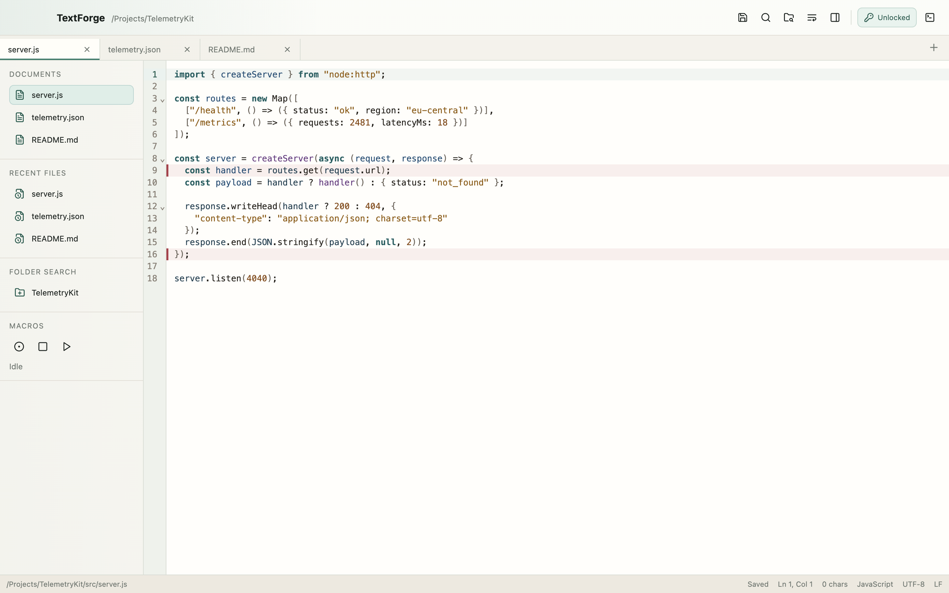Viewport: 949px width, 593px height.
Task: Open TelemetryKit in Folder Search
Action: coord(72,293)
